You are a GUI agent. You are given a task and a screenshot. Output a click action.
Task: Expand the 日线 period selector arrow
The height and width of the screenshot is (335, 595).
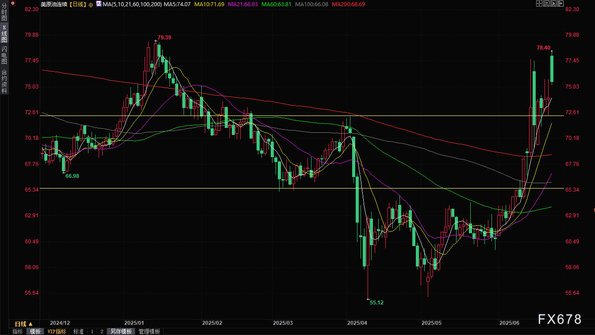(31, 324)
